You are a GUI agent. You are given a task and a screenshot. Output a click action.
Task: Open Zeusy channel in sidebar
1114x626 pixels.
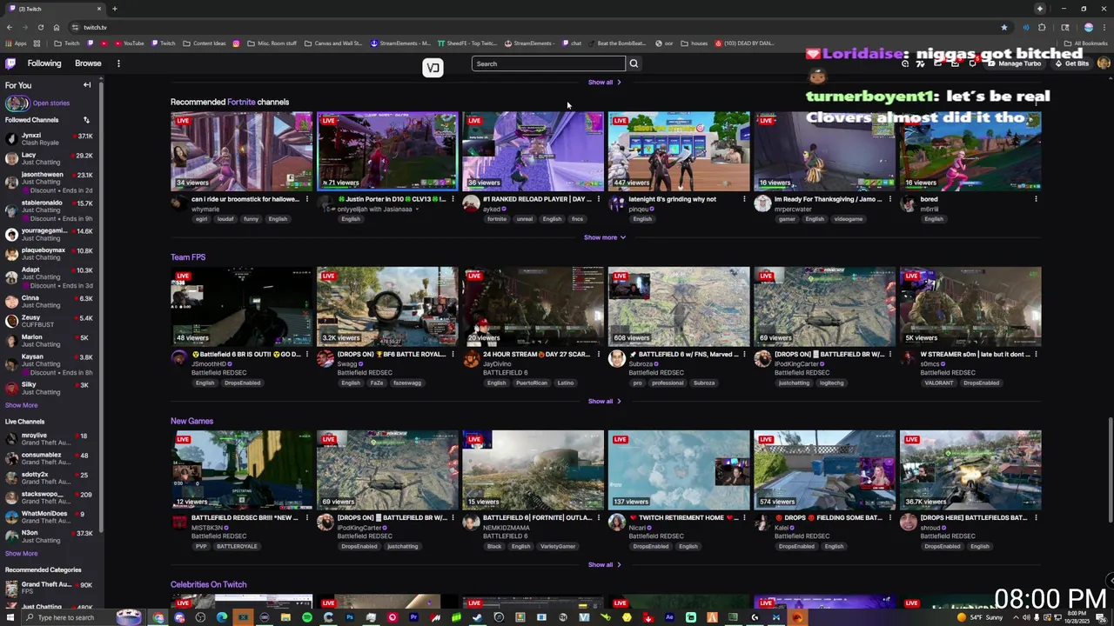click(50, 321)
